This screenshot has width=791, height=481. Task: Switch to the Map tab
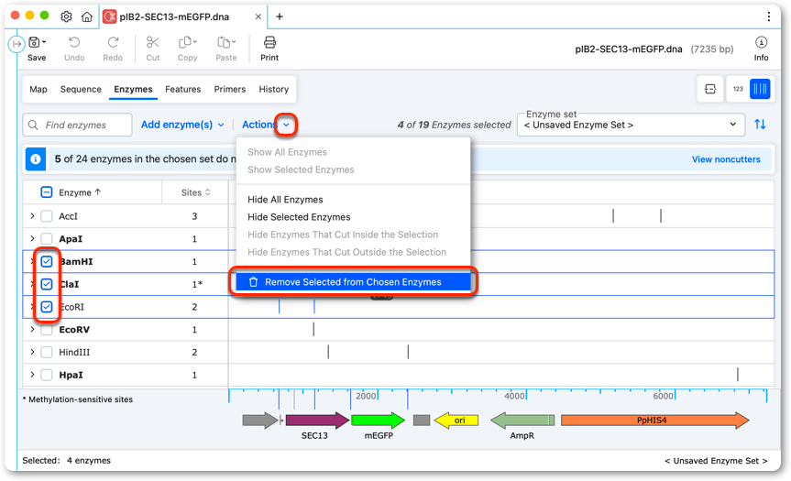point(38,89)
